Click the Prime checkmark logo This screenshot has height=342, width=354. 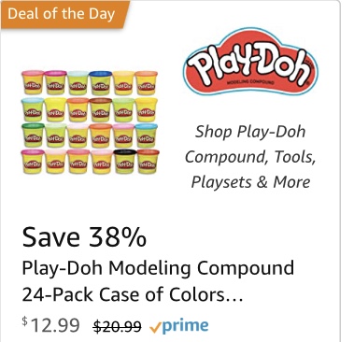click(x=179, y=326)
